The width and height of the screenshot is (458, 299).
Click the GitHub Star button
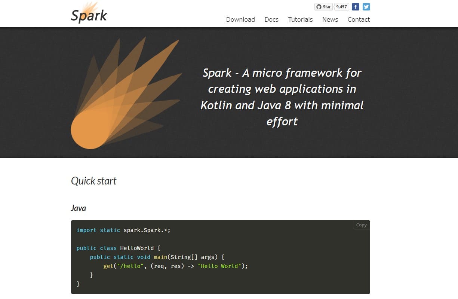(x=324, y=7)
